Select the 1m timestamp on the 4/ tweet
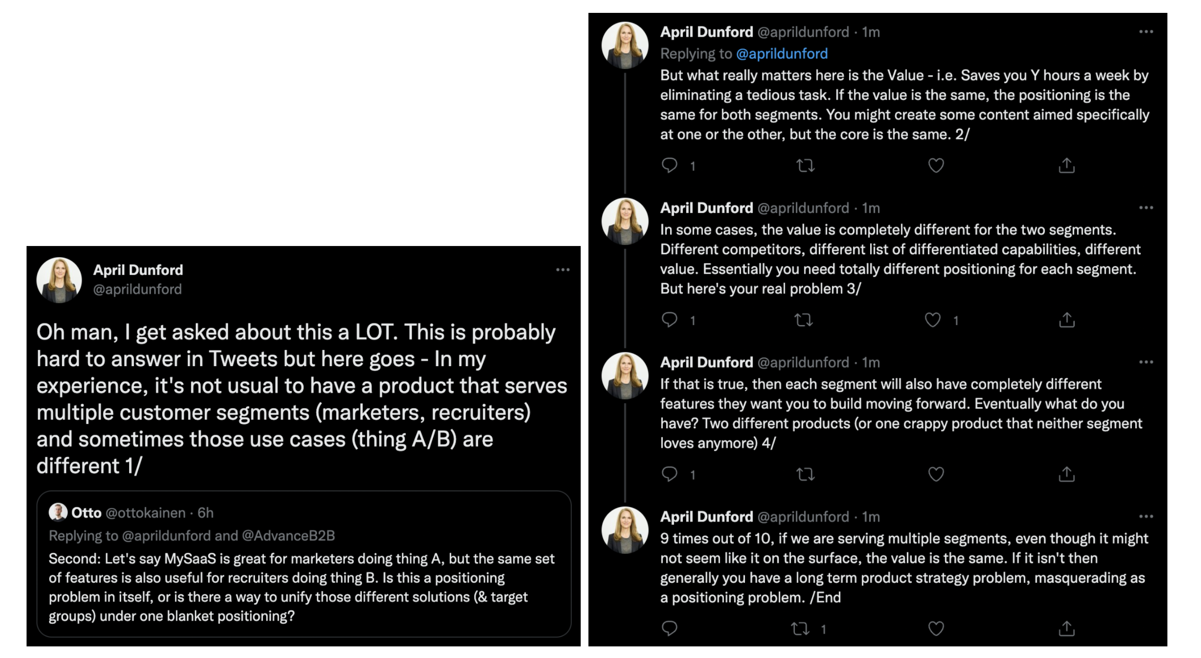Viewport: 1201px width, 658px height. click(x=872, y=362)
